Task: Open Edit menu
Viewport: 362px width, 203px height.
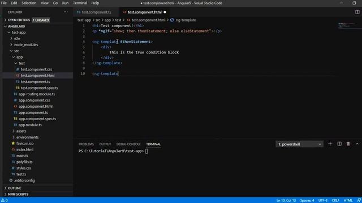Action: tap(14, 3)
